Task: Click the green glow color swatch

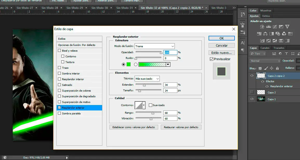Action: point(129,65)
